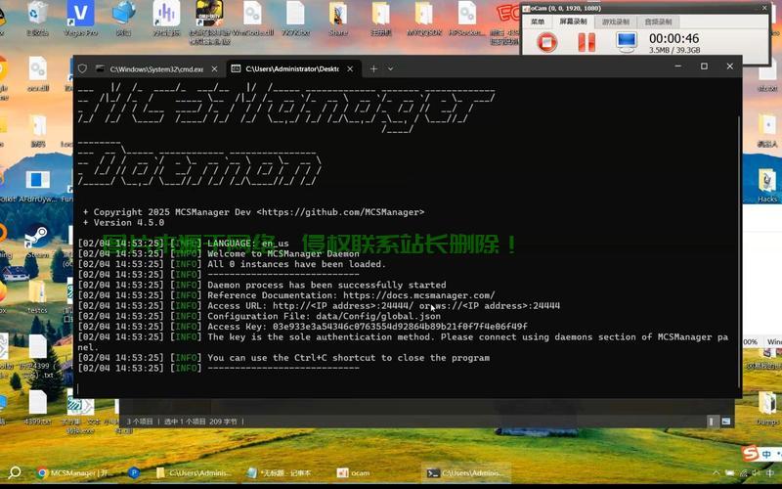Viewport: 782px width, 489px height.
Task: Open the 无标题 - 记事本 Notepad taskbar button
Action: pyautogui.click(x=281, y=472)
